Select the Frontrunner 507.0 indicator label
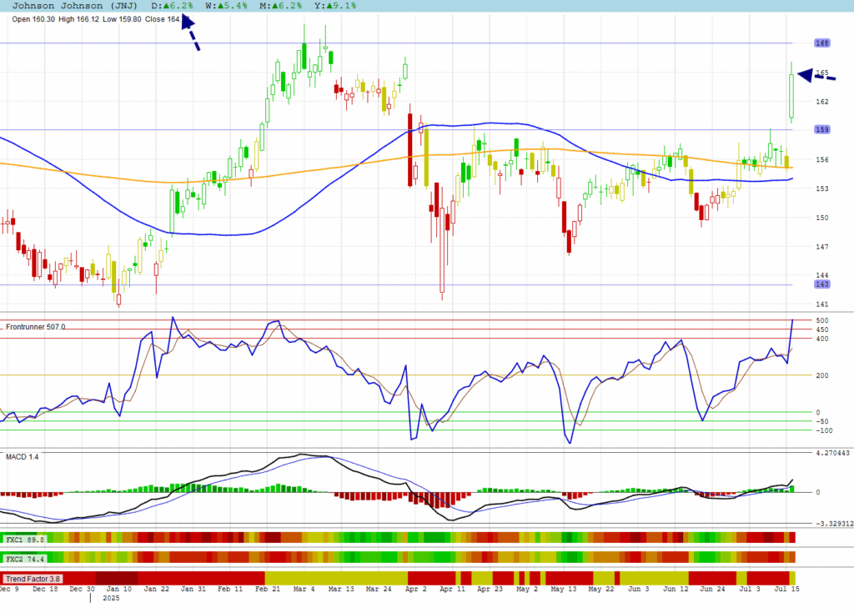 pos(35,327)
